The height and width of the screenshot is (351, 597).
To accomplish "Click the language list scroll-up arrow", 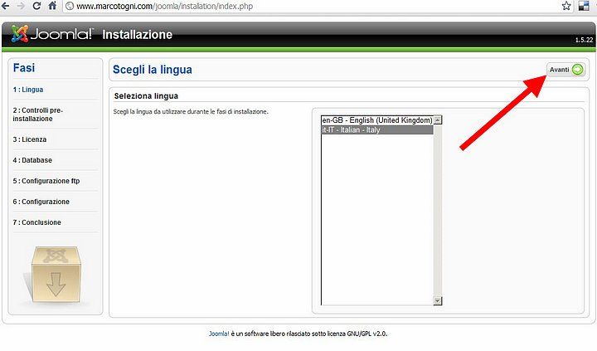I will (438, 120).
